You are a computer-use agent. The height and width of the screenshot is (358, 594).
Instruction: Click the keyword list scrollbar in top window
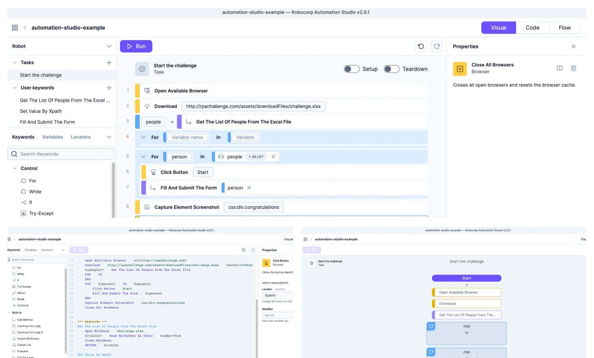(x=113, y=190)
